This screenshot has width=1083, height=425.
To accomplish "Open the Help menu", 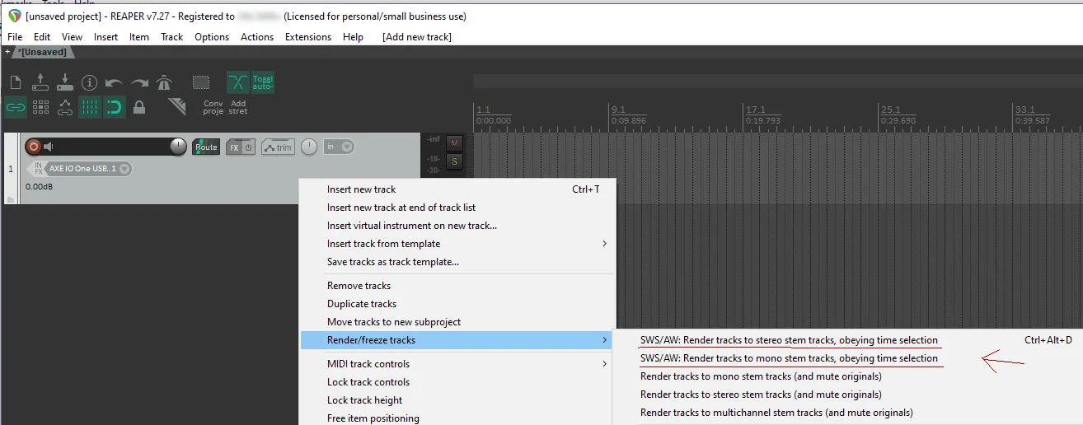I will [x=353, y=37].
